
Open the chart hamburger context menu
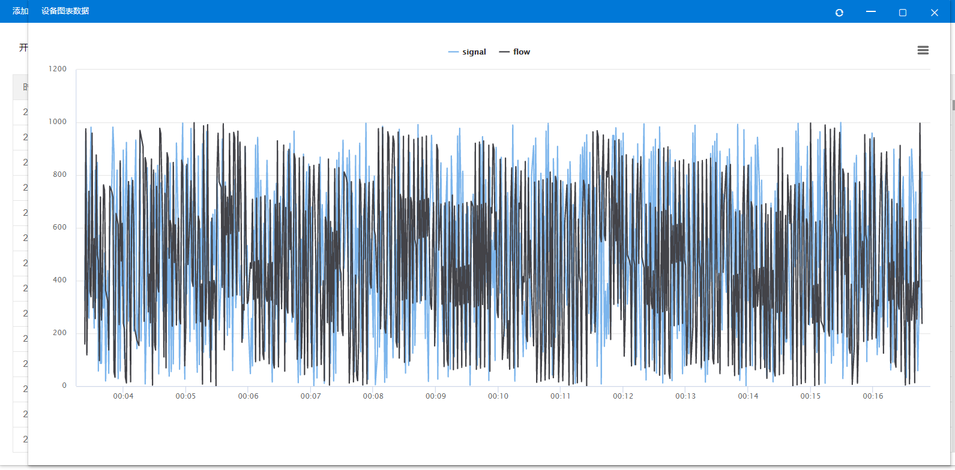[923, 50]
